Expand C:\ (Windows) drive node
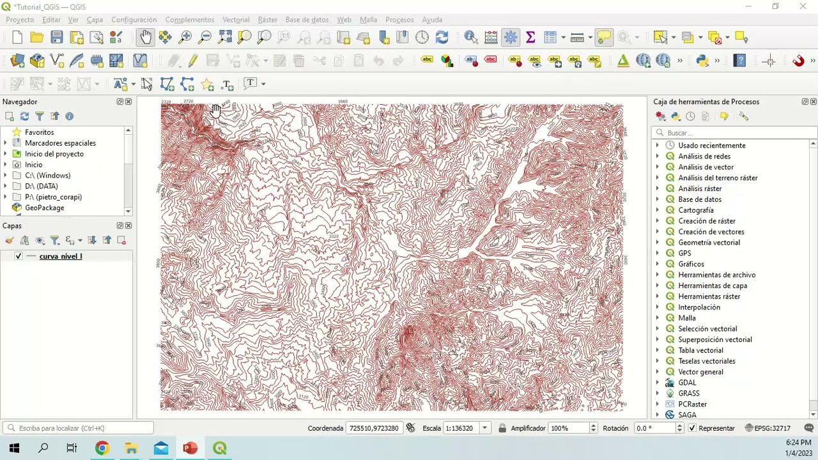This screenshot has width=818, height=460. [x=5, y=175]
